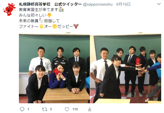
Task: Click the rooster emoji in tweet
Action: tap(41, 20)
